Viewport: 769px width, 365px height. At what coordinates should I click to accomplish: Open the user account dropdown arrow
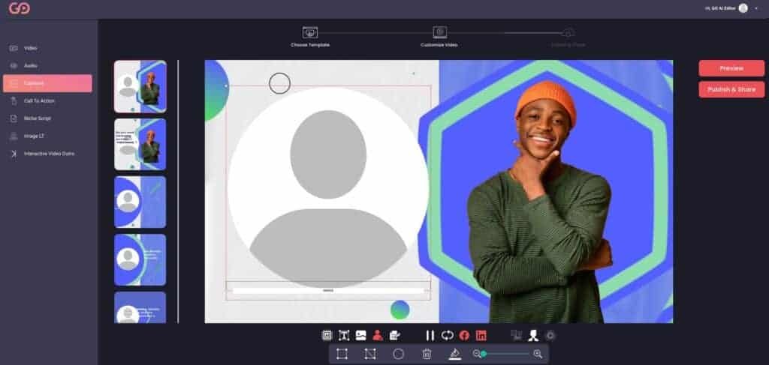click(756, 8)
